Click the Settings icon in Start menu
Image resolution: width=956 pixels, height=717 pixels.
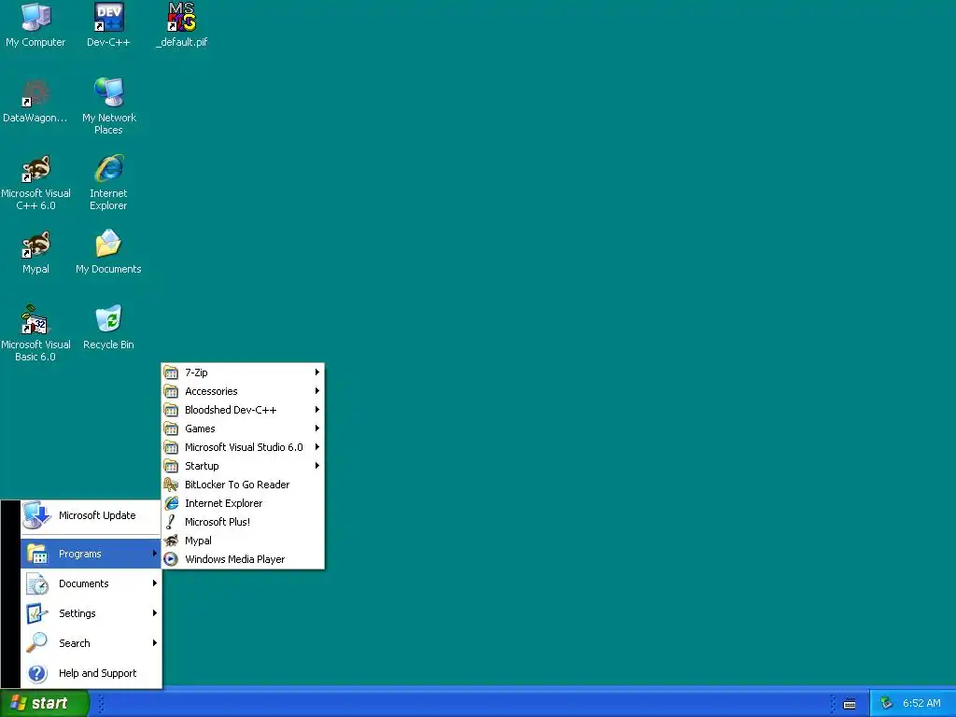37,613
